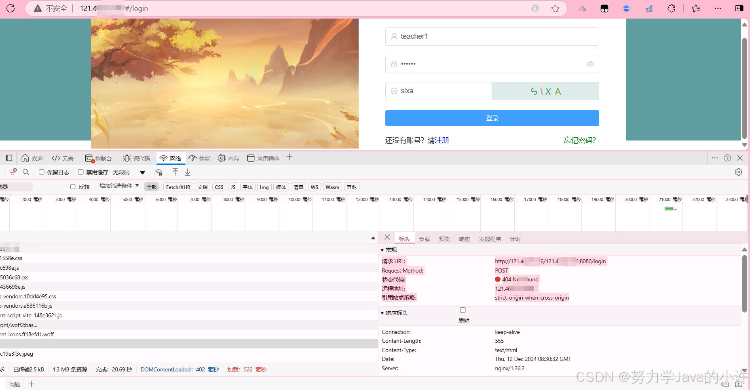Open DevTools customize ellipsis menu
The image size is (750, 390).
click(715, 158)
